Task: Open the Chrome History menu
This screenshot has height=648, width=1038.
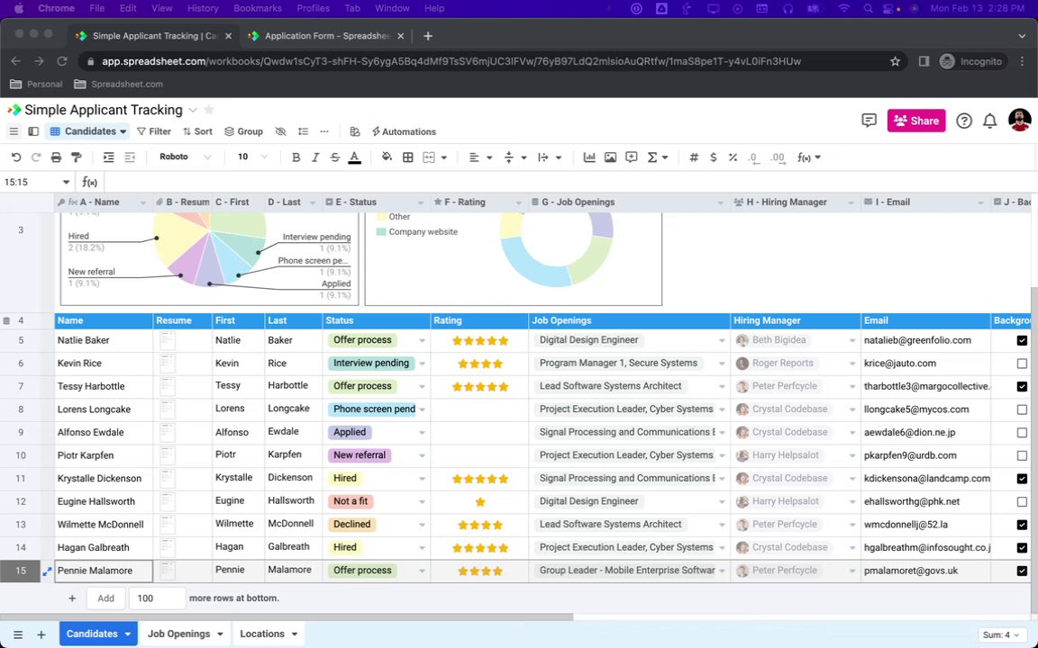Action: [x=203, y=9]
